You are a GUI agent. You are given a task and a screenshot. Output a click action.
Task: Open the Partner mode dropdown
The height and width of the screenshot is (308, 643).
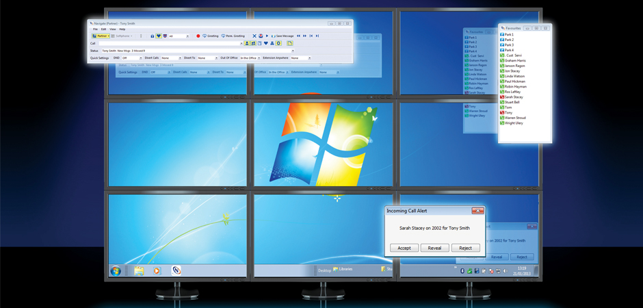coord(101,36)
